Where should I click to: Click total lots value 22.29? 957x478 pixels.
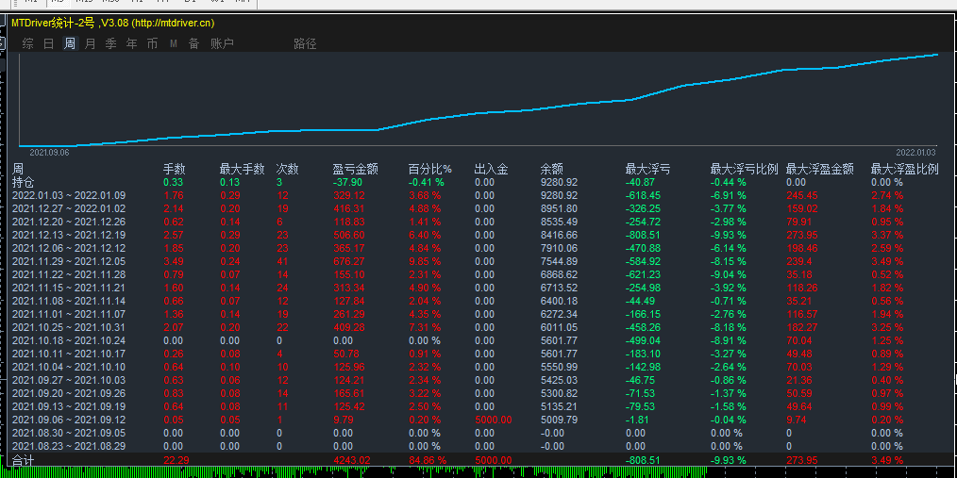pos(176,460)
